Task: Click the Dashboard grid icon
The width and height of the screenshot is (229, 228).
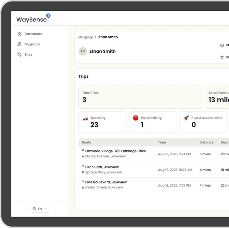Action: coord(19,34)
